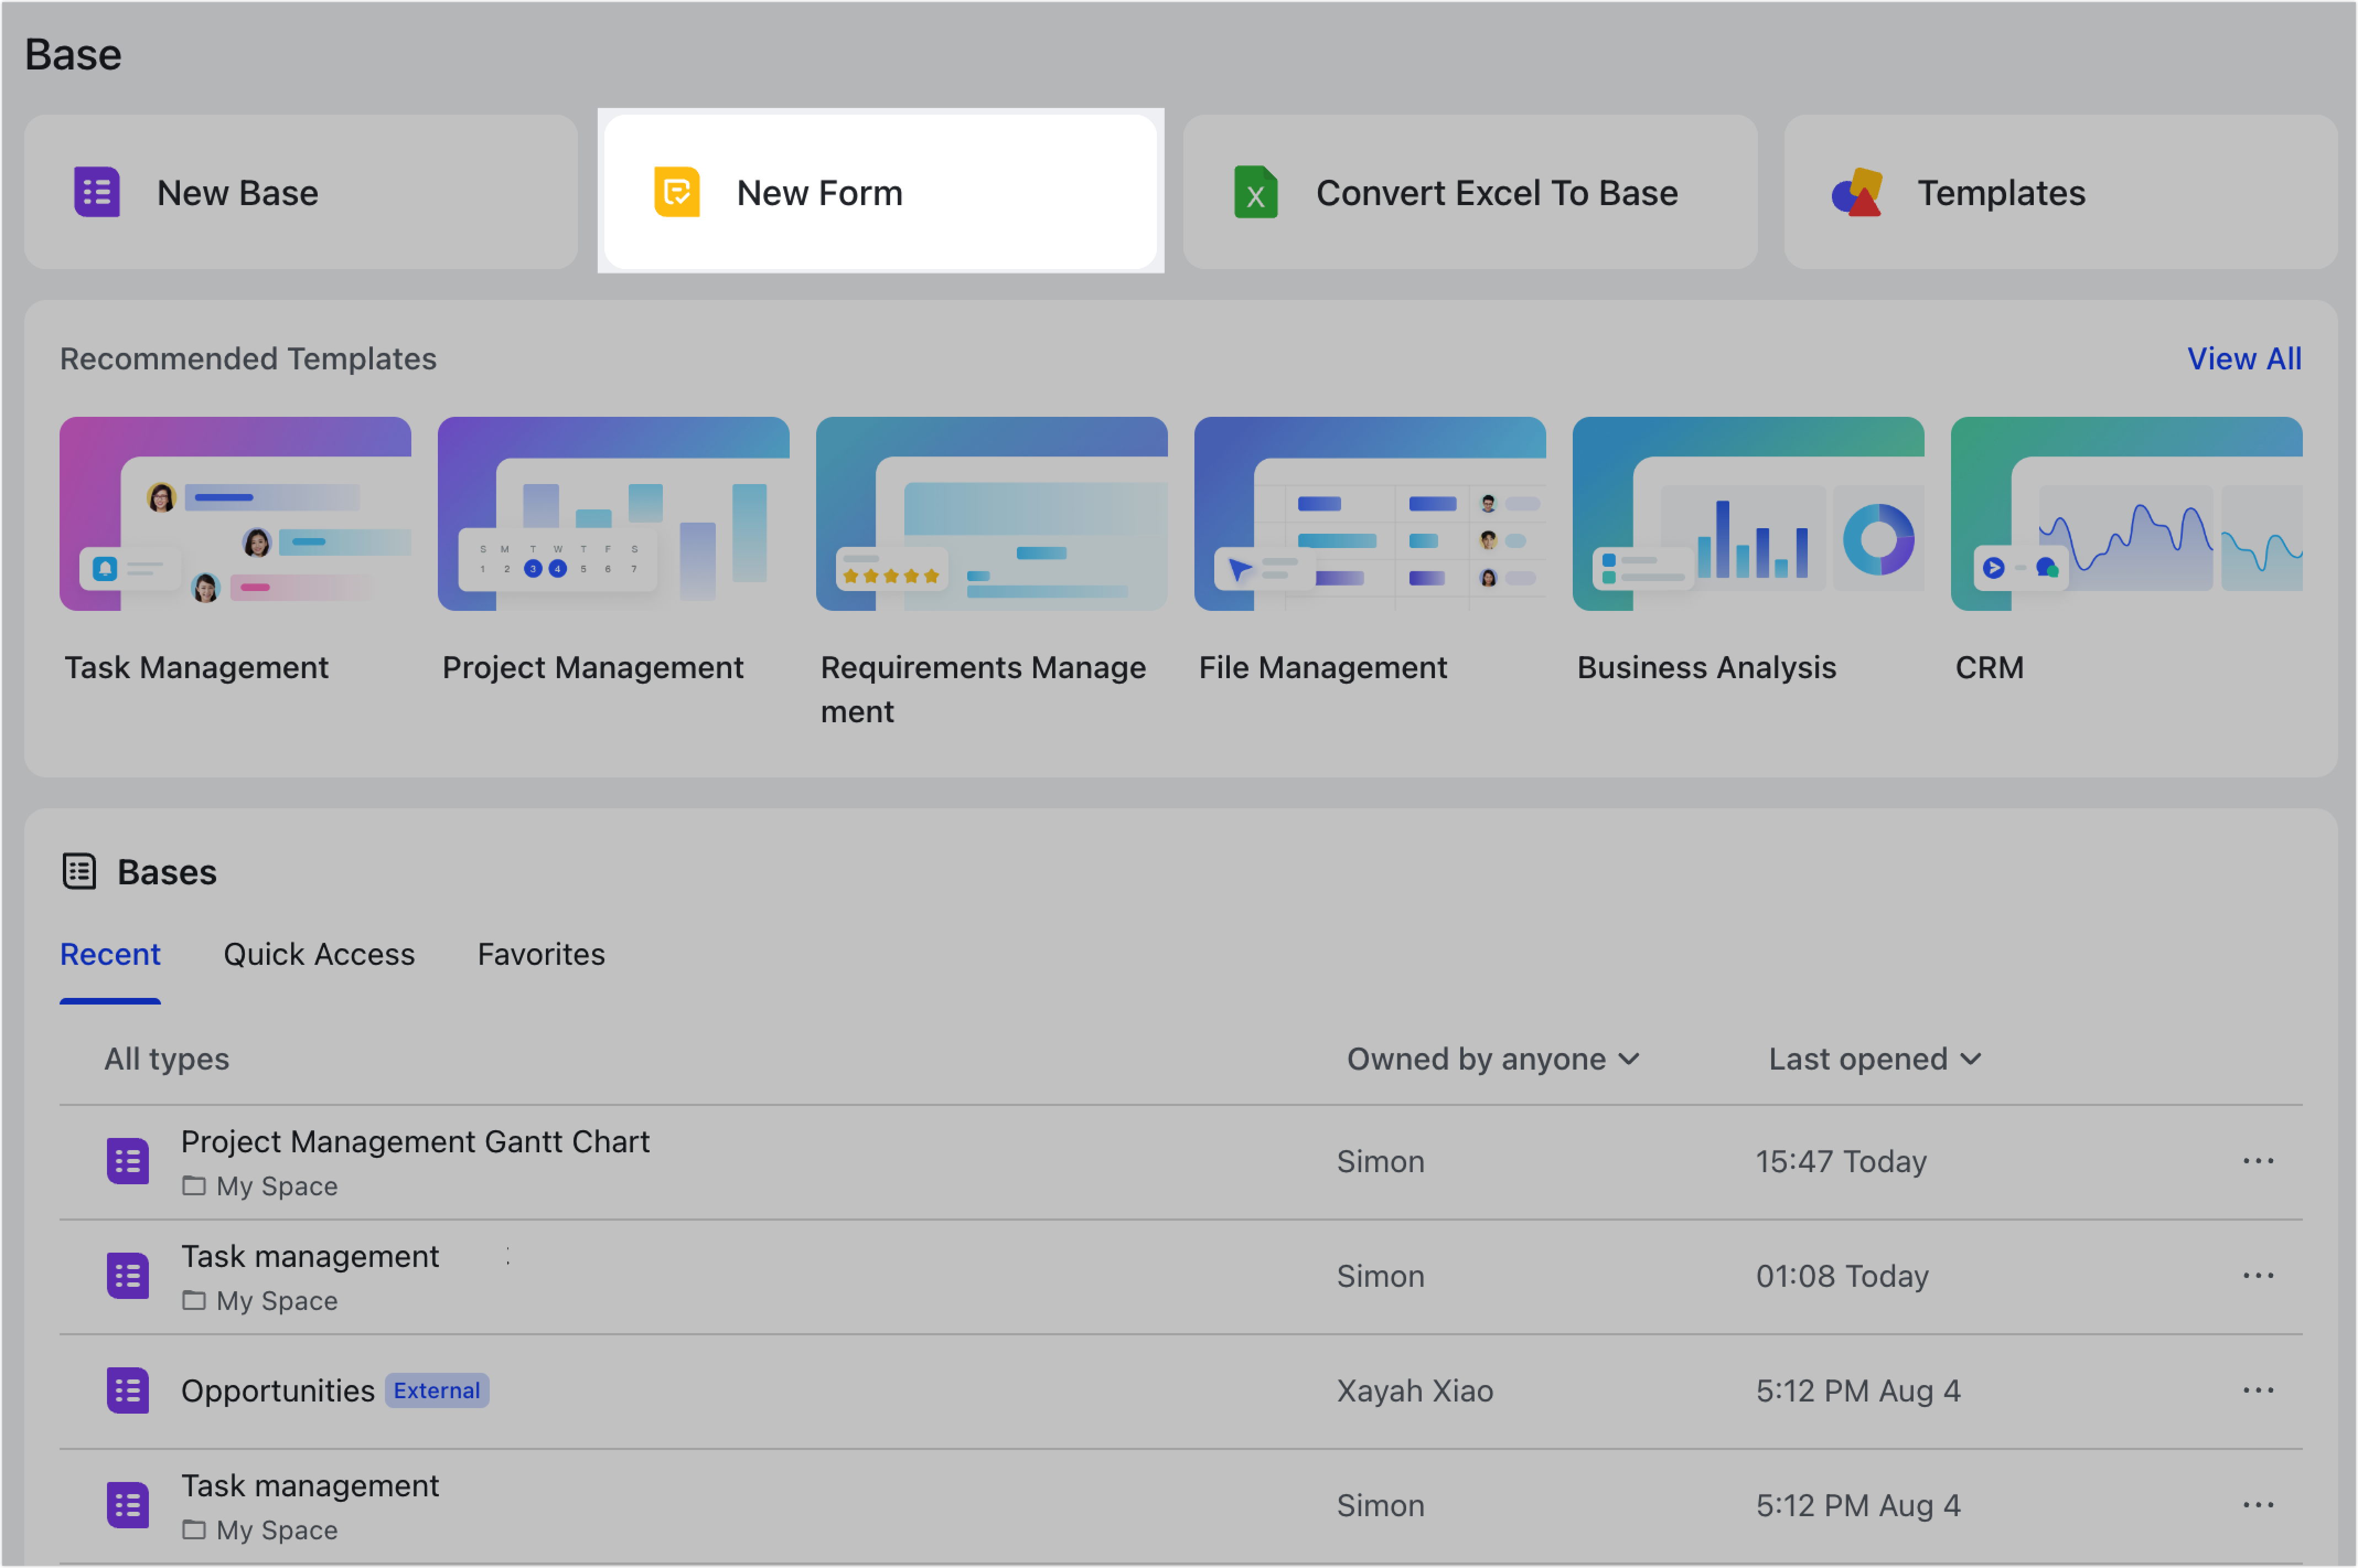Click base icon of Opportunities row

[128, 1390]
